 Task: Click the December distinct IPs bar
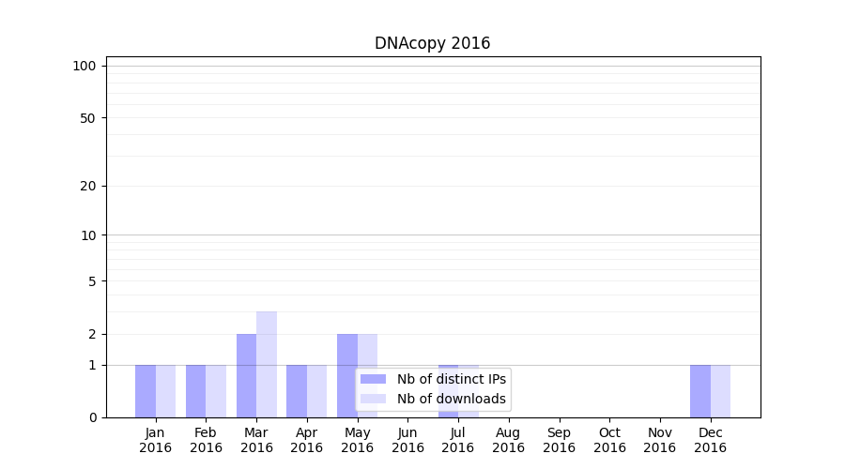(x=699, y=391)
